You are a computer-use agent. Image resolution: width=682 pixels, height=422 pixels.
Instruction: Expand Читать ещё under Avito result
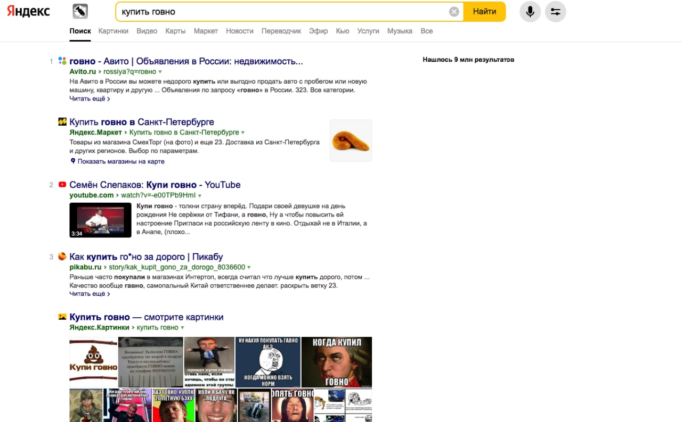90,98
